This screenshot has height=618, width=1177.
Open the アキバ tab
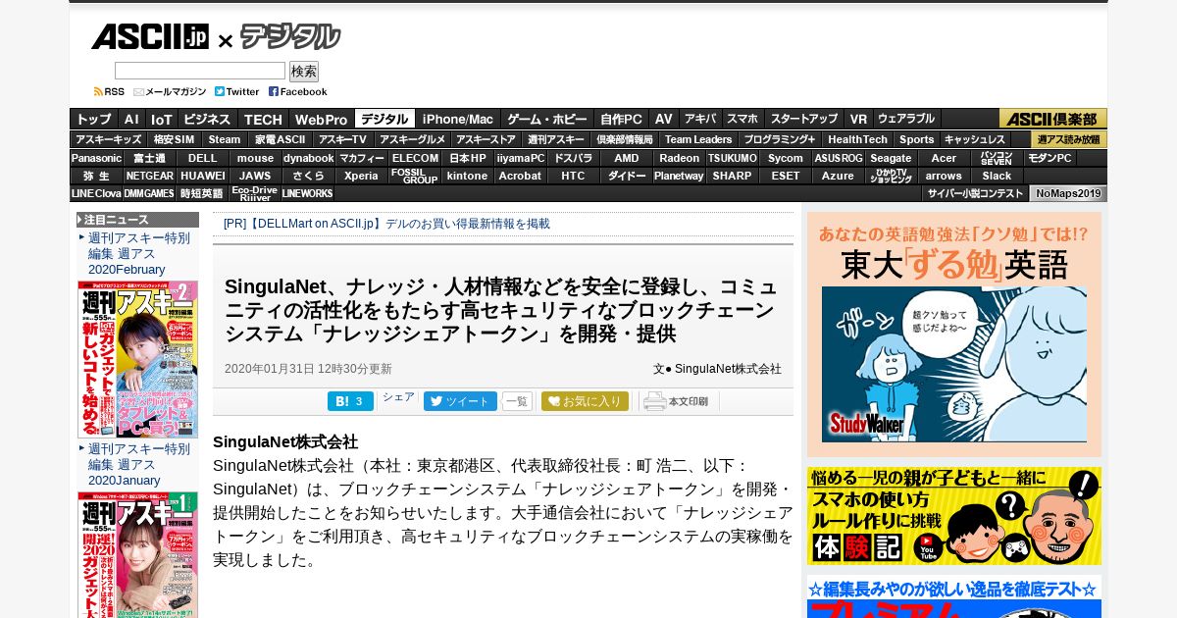(x=700, y=119)
